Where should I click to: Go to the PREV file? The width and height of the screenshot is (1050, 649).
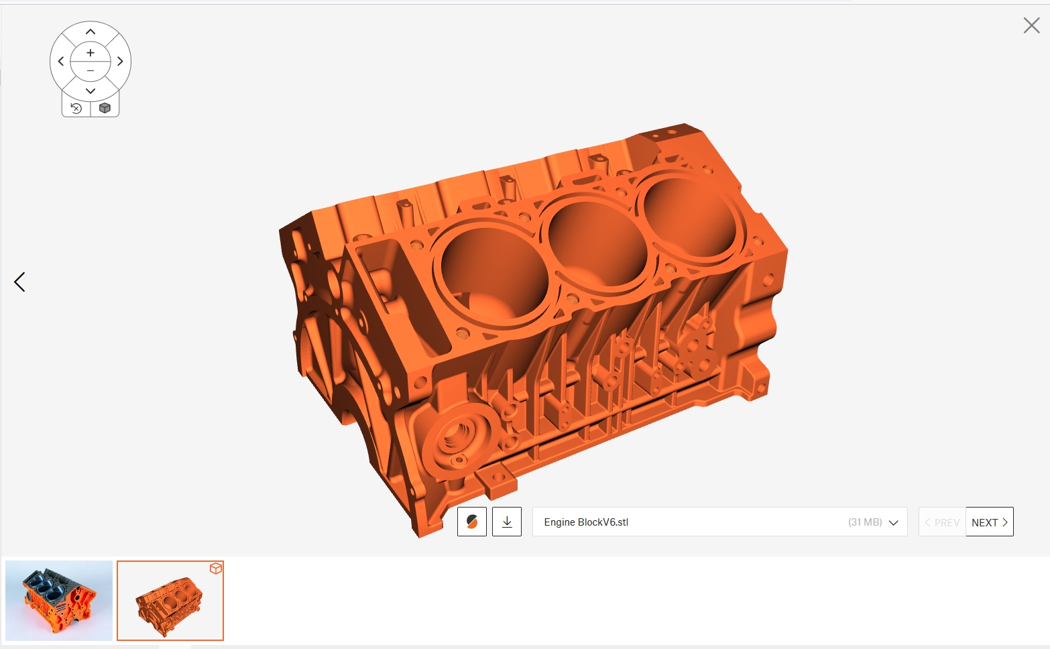(x=942, y=522)
